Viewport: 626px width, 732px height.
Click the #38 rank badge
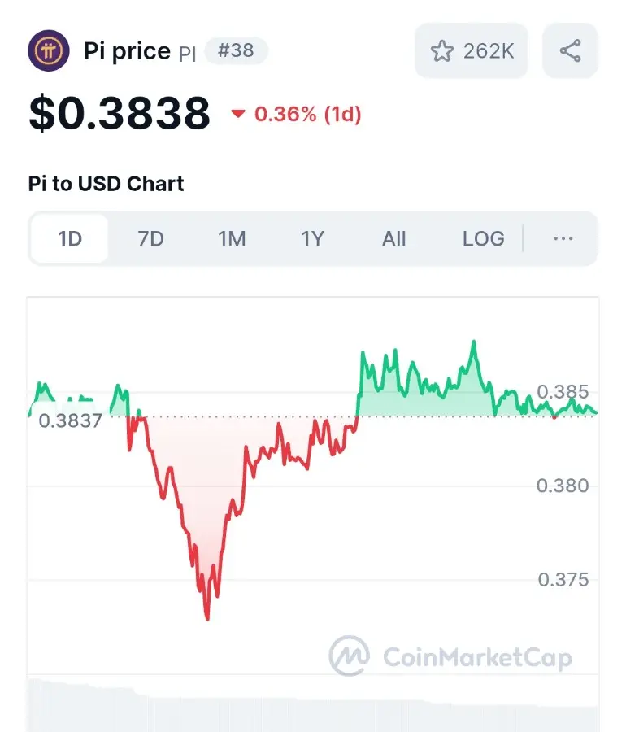click(x=236, y=50)
